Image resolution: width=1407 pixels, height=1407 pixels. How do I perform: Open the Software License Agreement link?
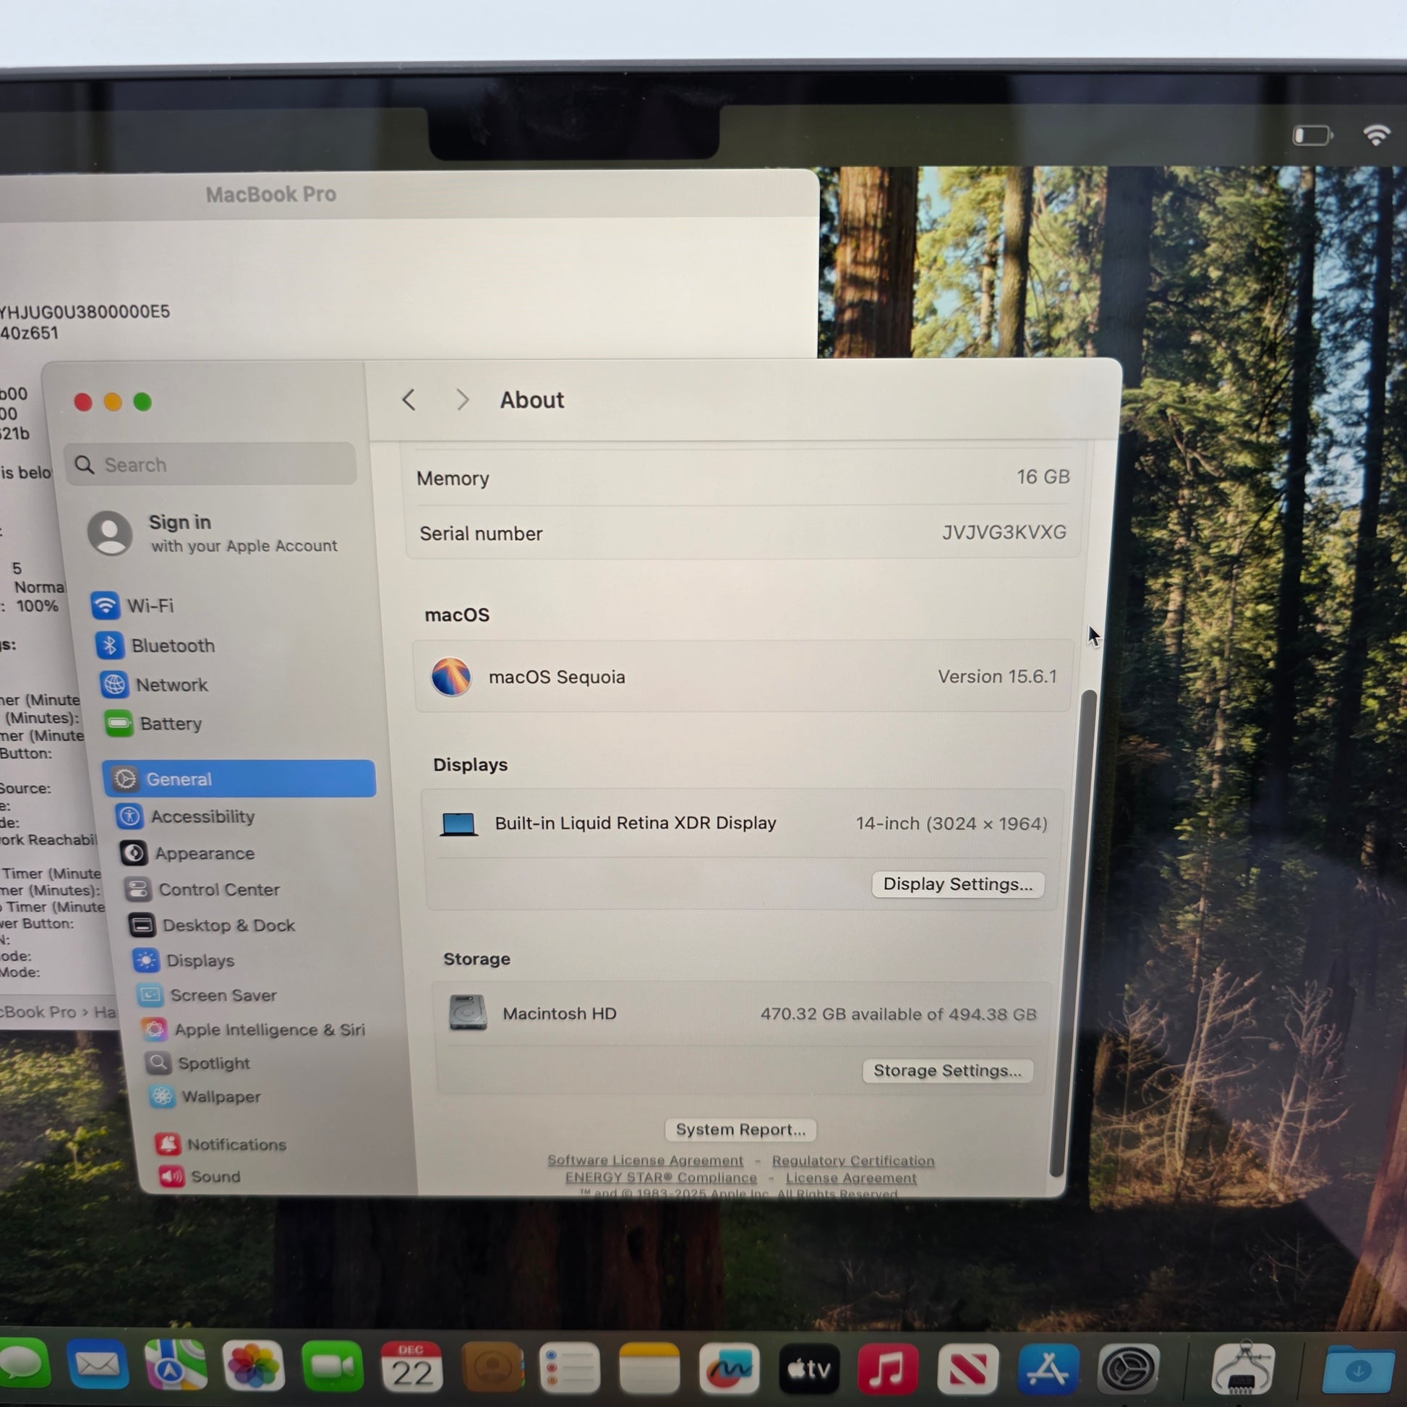pyautogui.click(x=645, y=1160)
